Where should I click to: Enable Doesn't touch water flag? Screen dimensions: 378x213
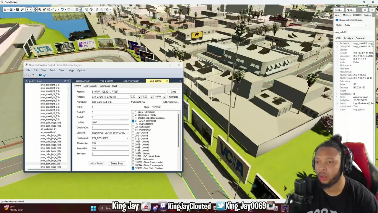[x=133, y=162]
